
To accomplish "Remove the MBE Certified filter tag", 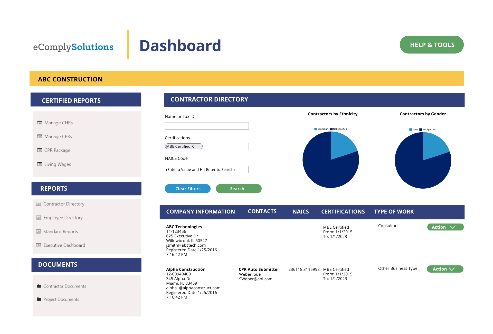I will tap(193, 146).
